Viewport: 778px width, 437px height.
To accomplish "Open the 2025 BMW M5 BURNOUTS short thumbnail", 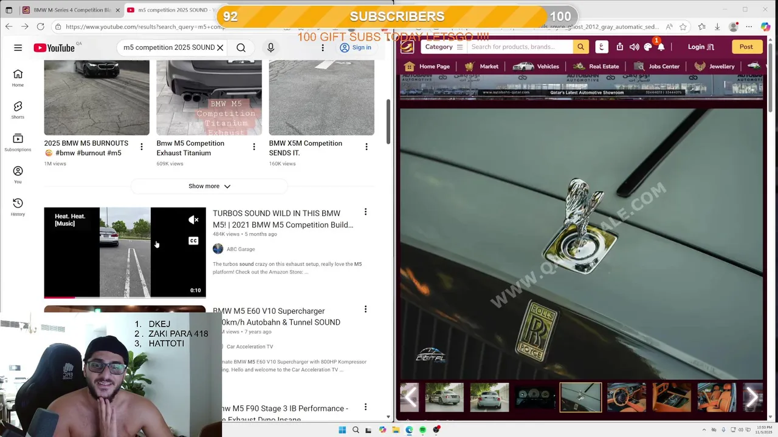I will (x=97, y=98).
